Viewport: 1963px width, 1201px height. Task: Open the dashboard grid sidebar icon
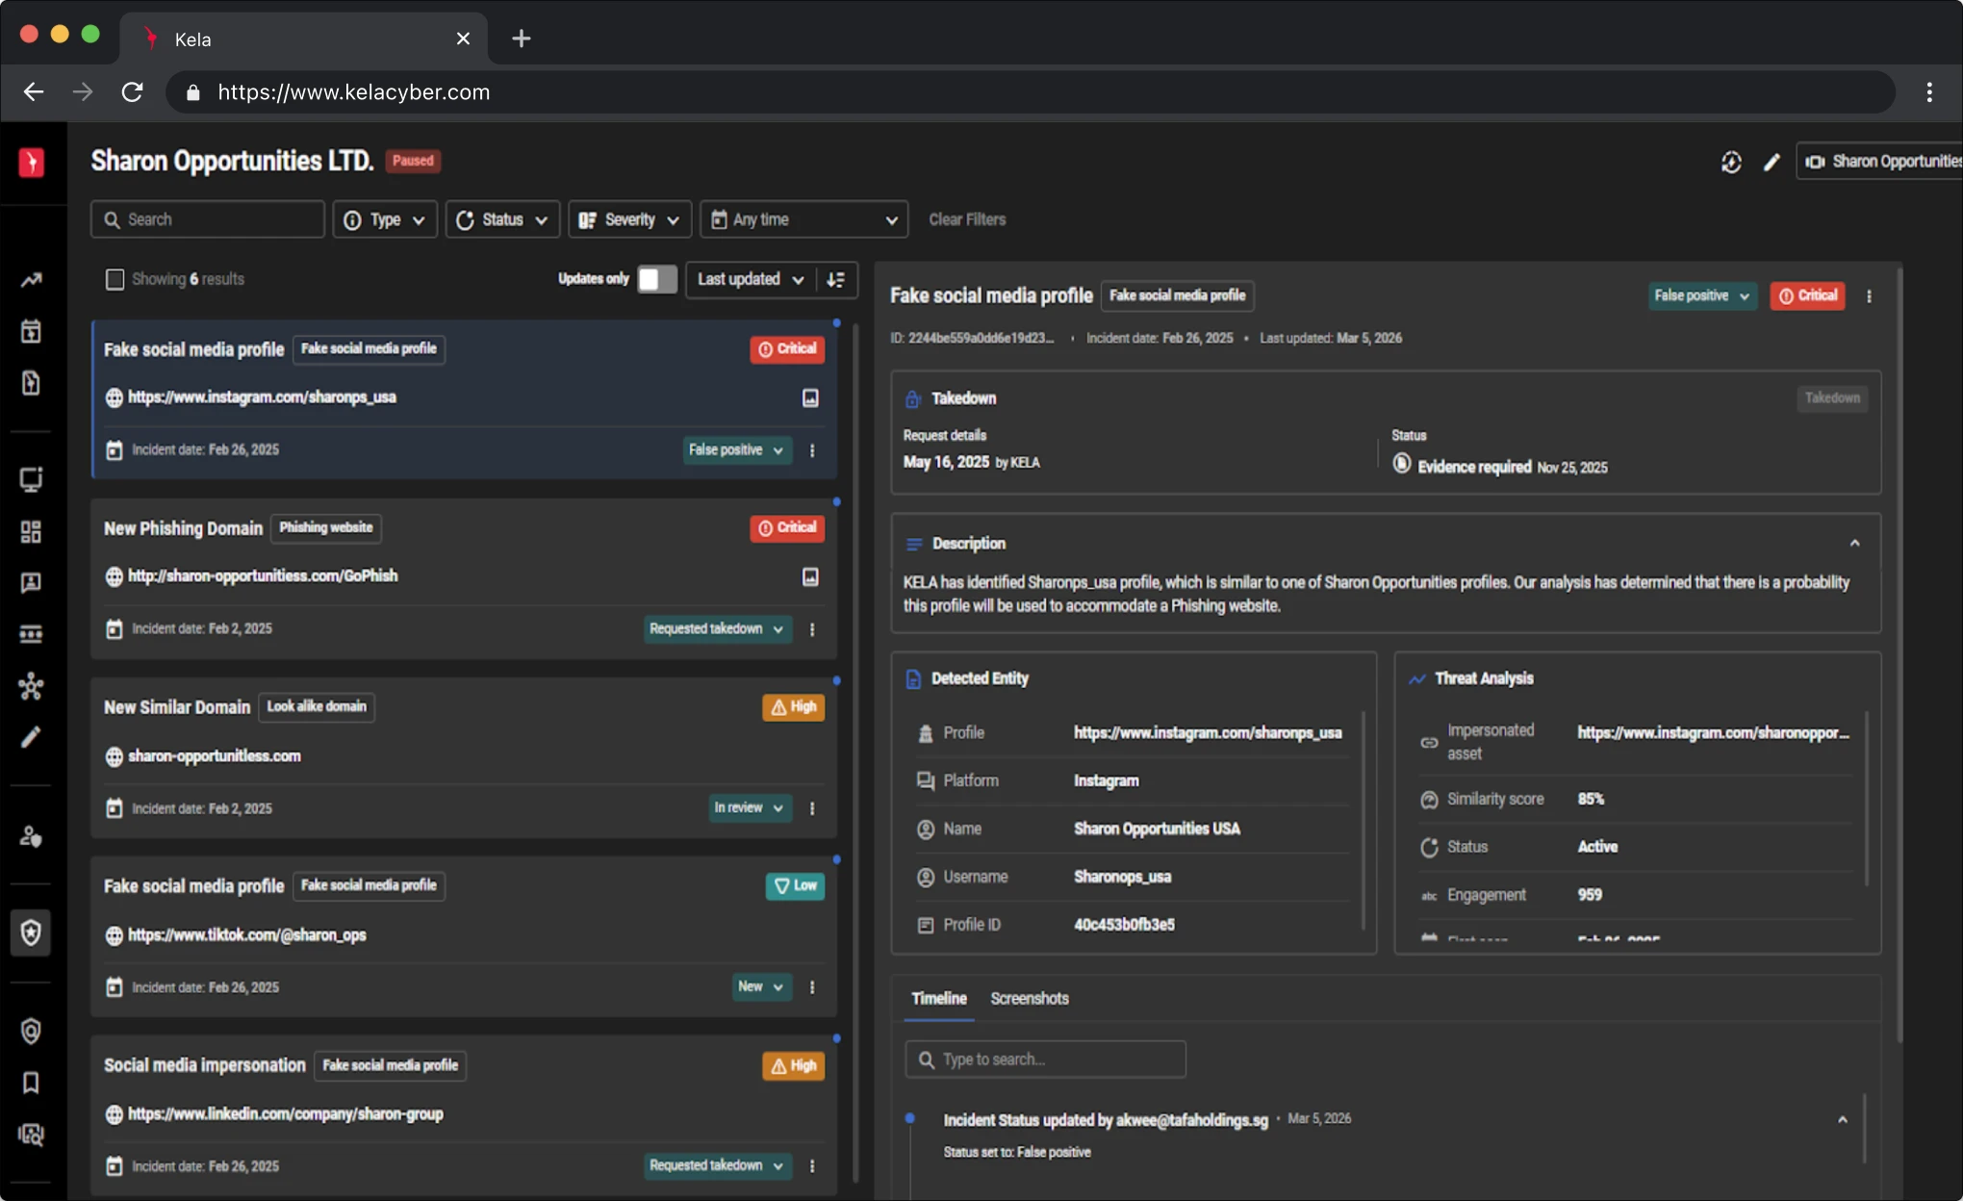(x=32, y=531)
